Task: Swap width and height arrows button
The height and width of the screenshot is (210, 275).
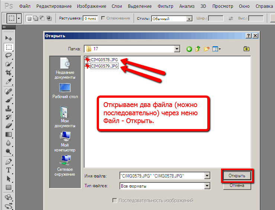Action: coord(231,18)
